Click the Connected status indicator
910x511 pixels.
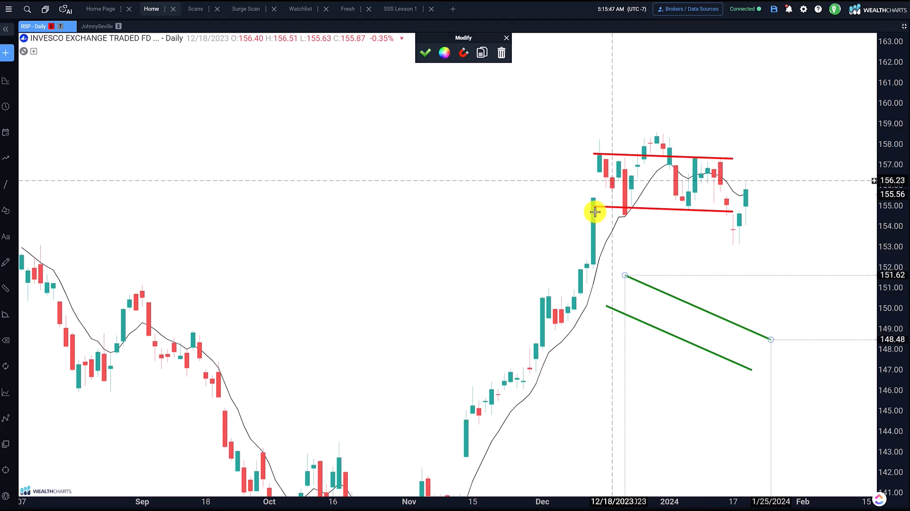point(745,9)
